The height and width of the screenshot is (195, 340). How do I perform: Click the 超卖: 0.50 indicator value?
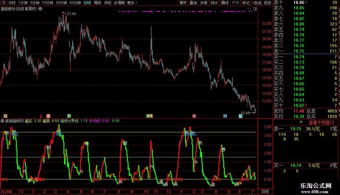coord(51,121)
